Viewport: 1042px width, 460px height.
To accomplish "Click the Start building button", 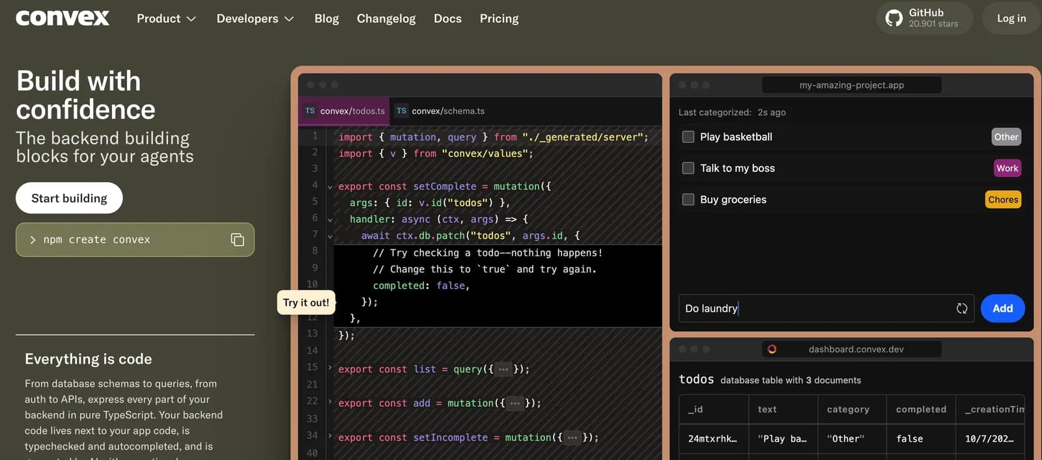I will tap(69, 198).
